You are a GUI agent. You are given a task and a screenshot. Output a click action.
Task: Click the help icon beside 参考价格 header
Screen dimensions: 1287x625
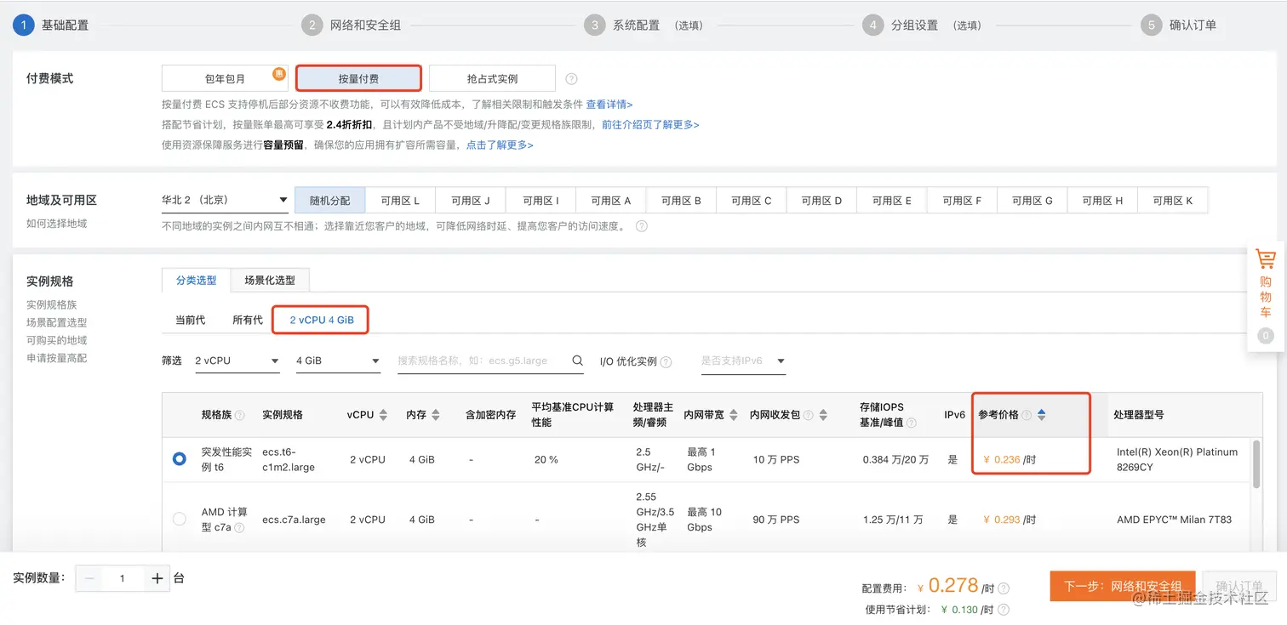click(x=1027, y=415)
